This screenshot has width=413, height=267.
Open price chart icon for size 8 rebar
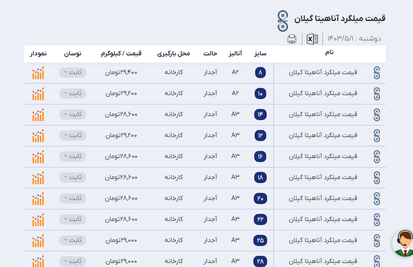(x=38, y=73)
